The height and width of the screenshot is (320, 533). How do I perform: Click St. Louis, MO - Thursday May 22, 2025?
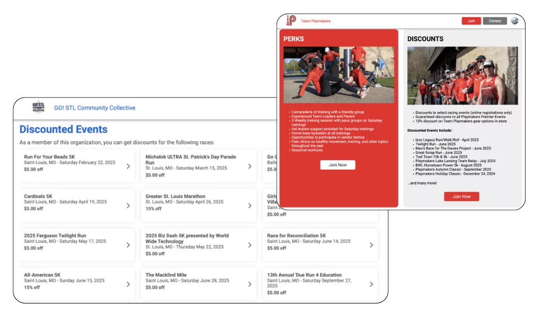click(x=184, y=247)
